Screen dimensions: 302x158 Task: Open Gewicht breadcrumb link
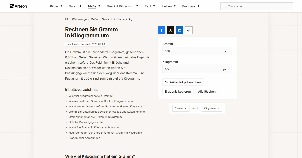tap(107, 19)
